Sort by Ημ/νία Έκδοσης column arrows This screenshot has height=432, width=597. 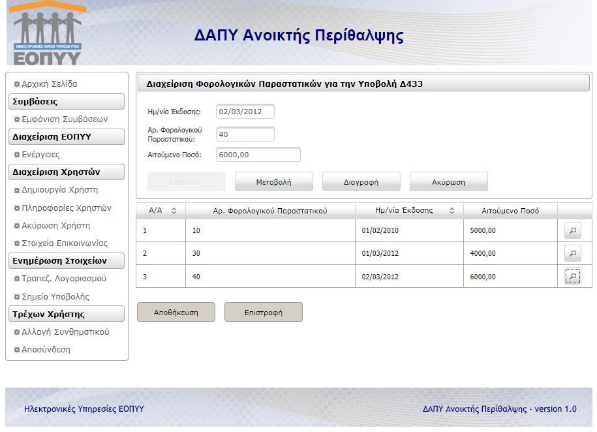pyautogui.click(x=452, y=211)
